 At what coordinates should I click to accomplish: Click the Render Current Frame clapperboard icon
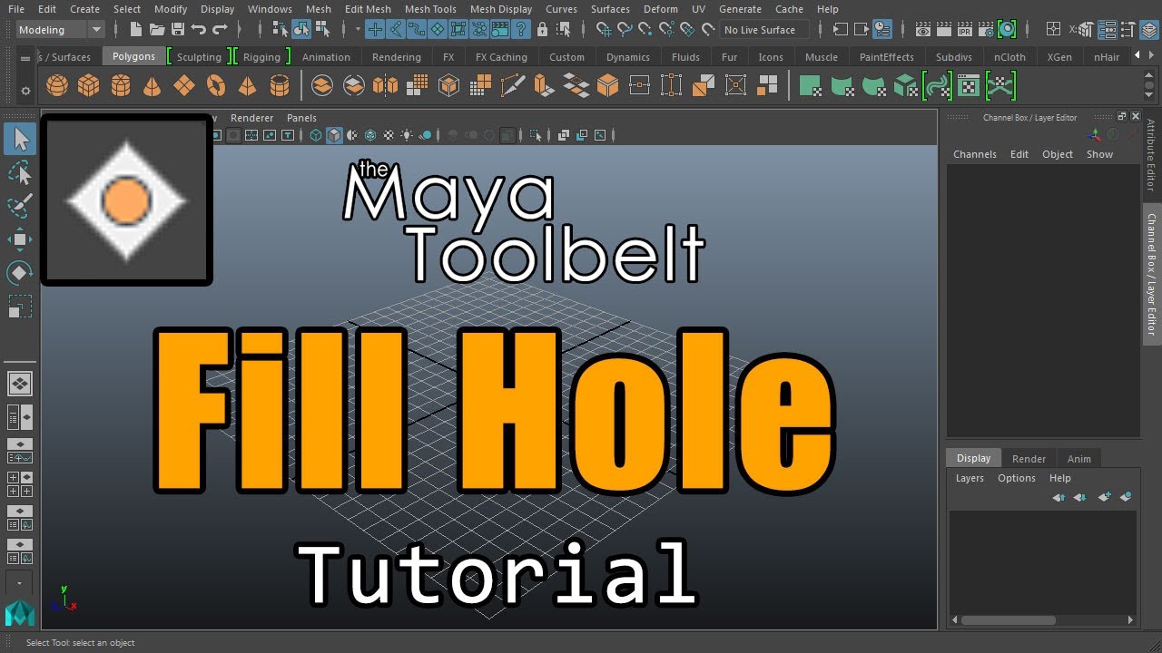click(942, 30)
